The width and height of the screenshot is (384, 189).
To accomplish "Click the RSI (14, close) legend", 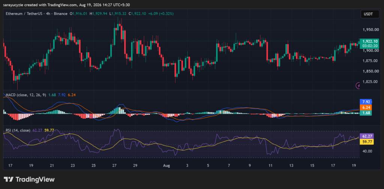I will pyautogui.click(x=18, y=130).
